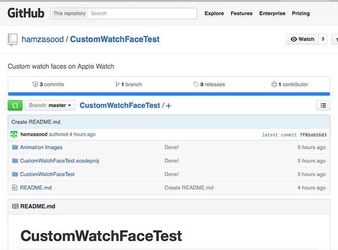
Task: Open README.md file link
Action: click(x=36, y=187)
